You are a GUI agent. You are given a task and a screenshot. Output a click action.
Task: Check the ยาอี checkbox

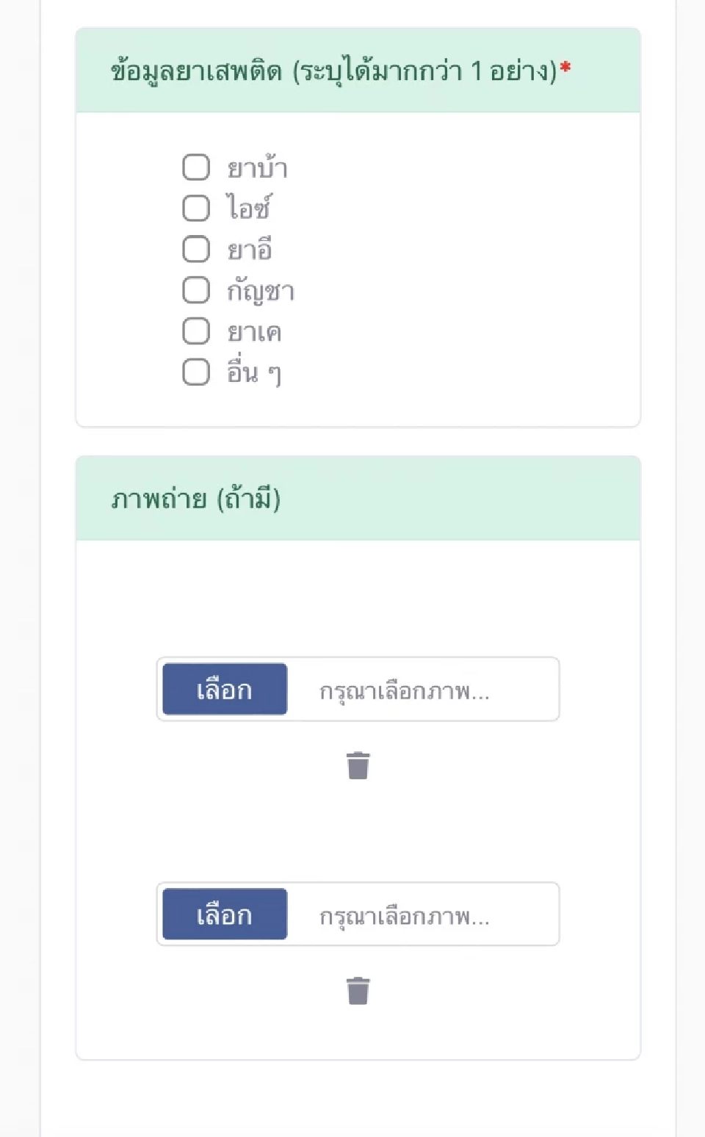point(195,249)
